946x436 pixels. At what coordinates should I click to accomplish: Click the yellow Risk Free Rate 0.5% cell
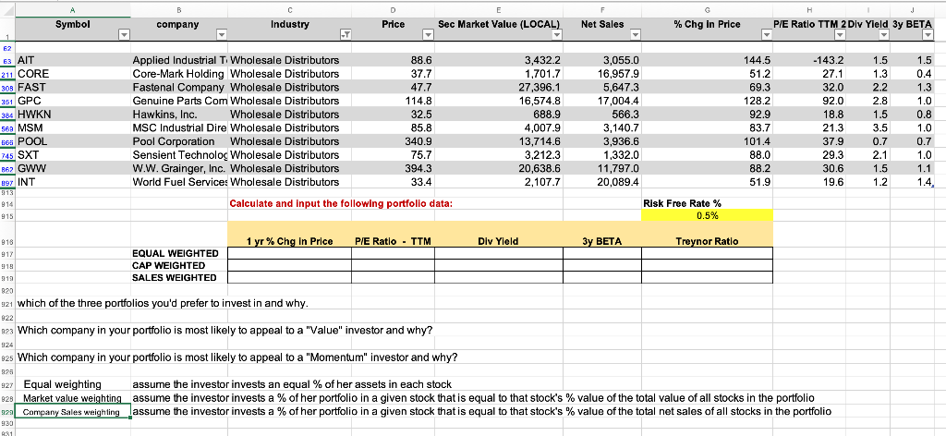pos(707,215)
